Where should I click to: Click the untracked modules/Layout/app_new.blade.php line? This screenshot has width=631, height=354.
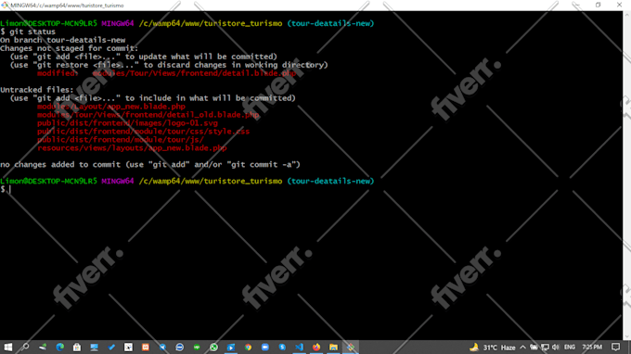tap(111, 107)
